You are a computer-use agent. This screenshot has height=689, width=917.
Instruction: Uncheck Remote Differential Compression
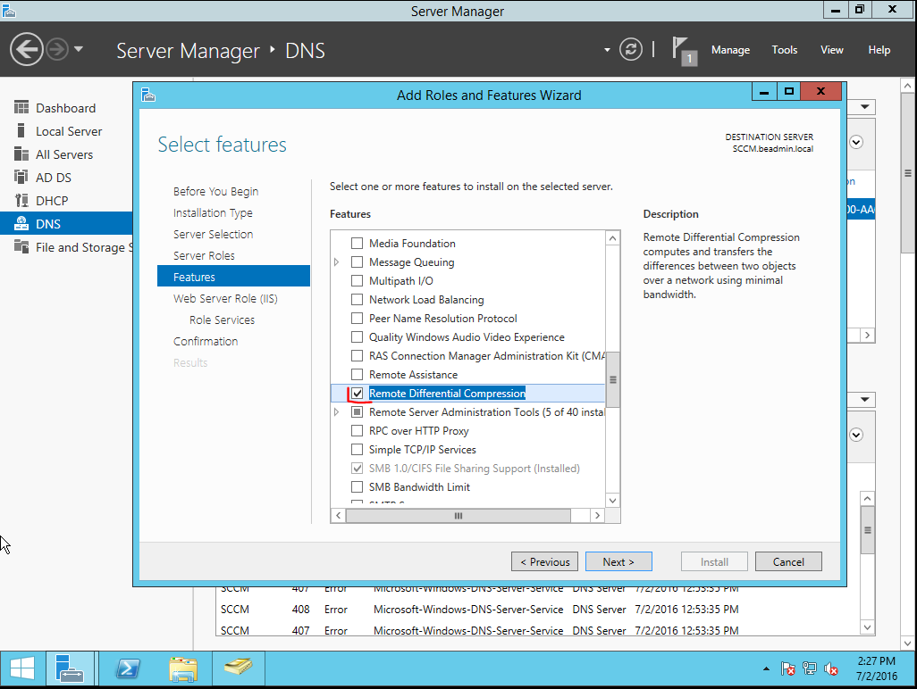point(357,393)
